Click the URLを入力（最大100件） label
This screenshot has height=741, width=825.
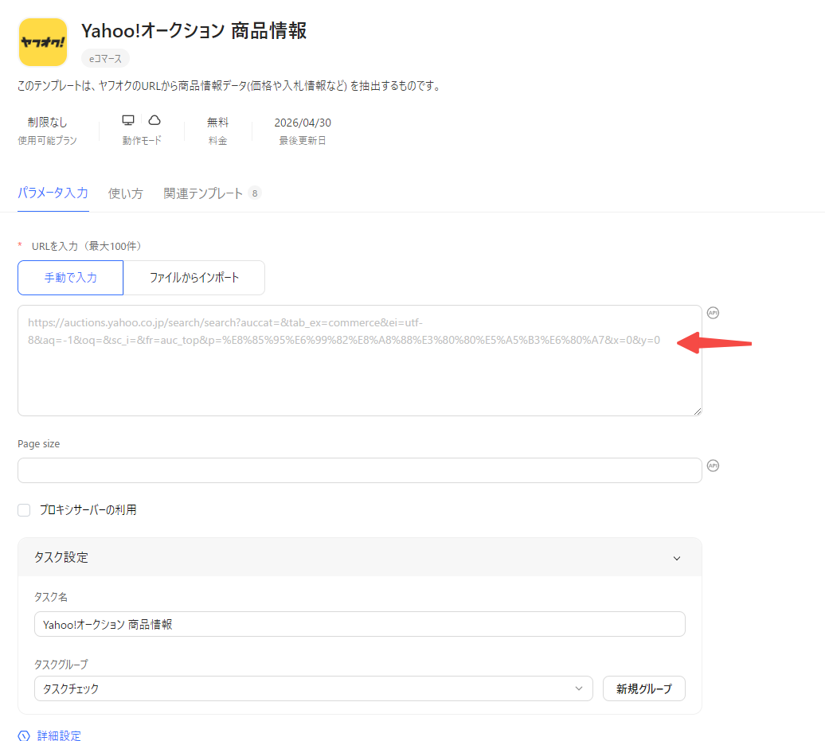87,246
